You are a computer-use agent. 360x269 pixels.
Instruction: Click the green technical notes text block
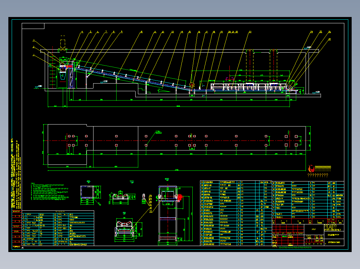49,191
